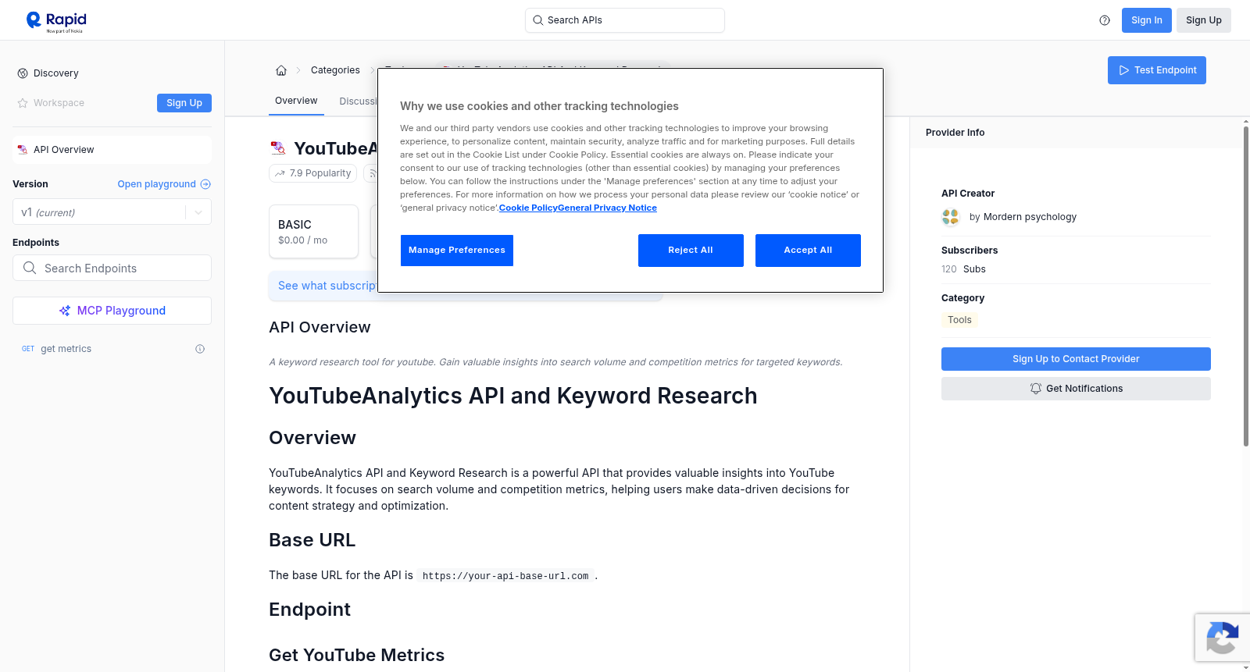
Task: Click the Discovery compass icon
Action: click(x=23, y=73)
